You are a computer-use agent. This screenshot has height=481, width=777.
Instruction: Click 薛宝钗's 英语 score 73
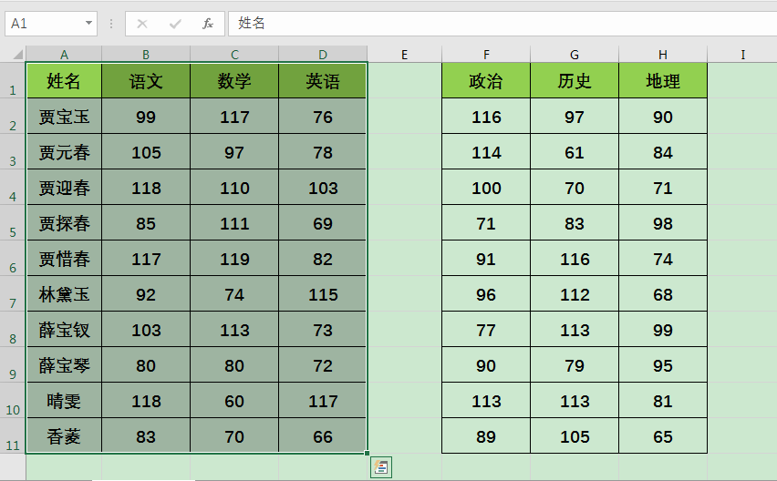[x=323, y=330]
